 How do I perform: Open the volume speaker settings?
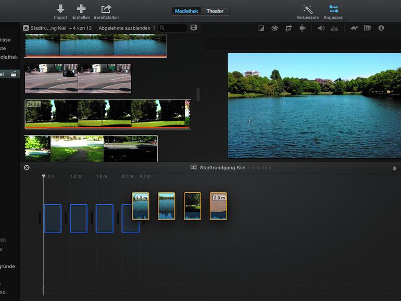coord(321,28)
